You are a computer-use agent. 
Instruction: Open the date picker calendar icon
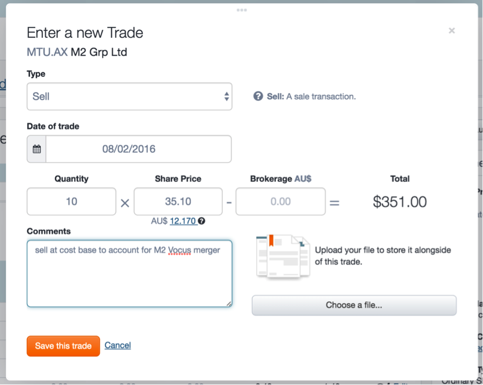(36, 148)
